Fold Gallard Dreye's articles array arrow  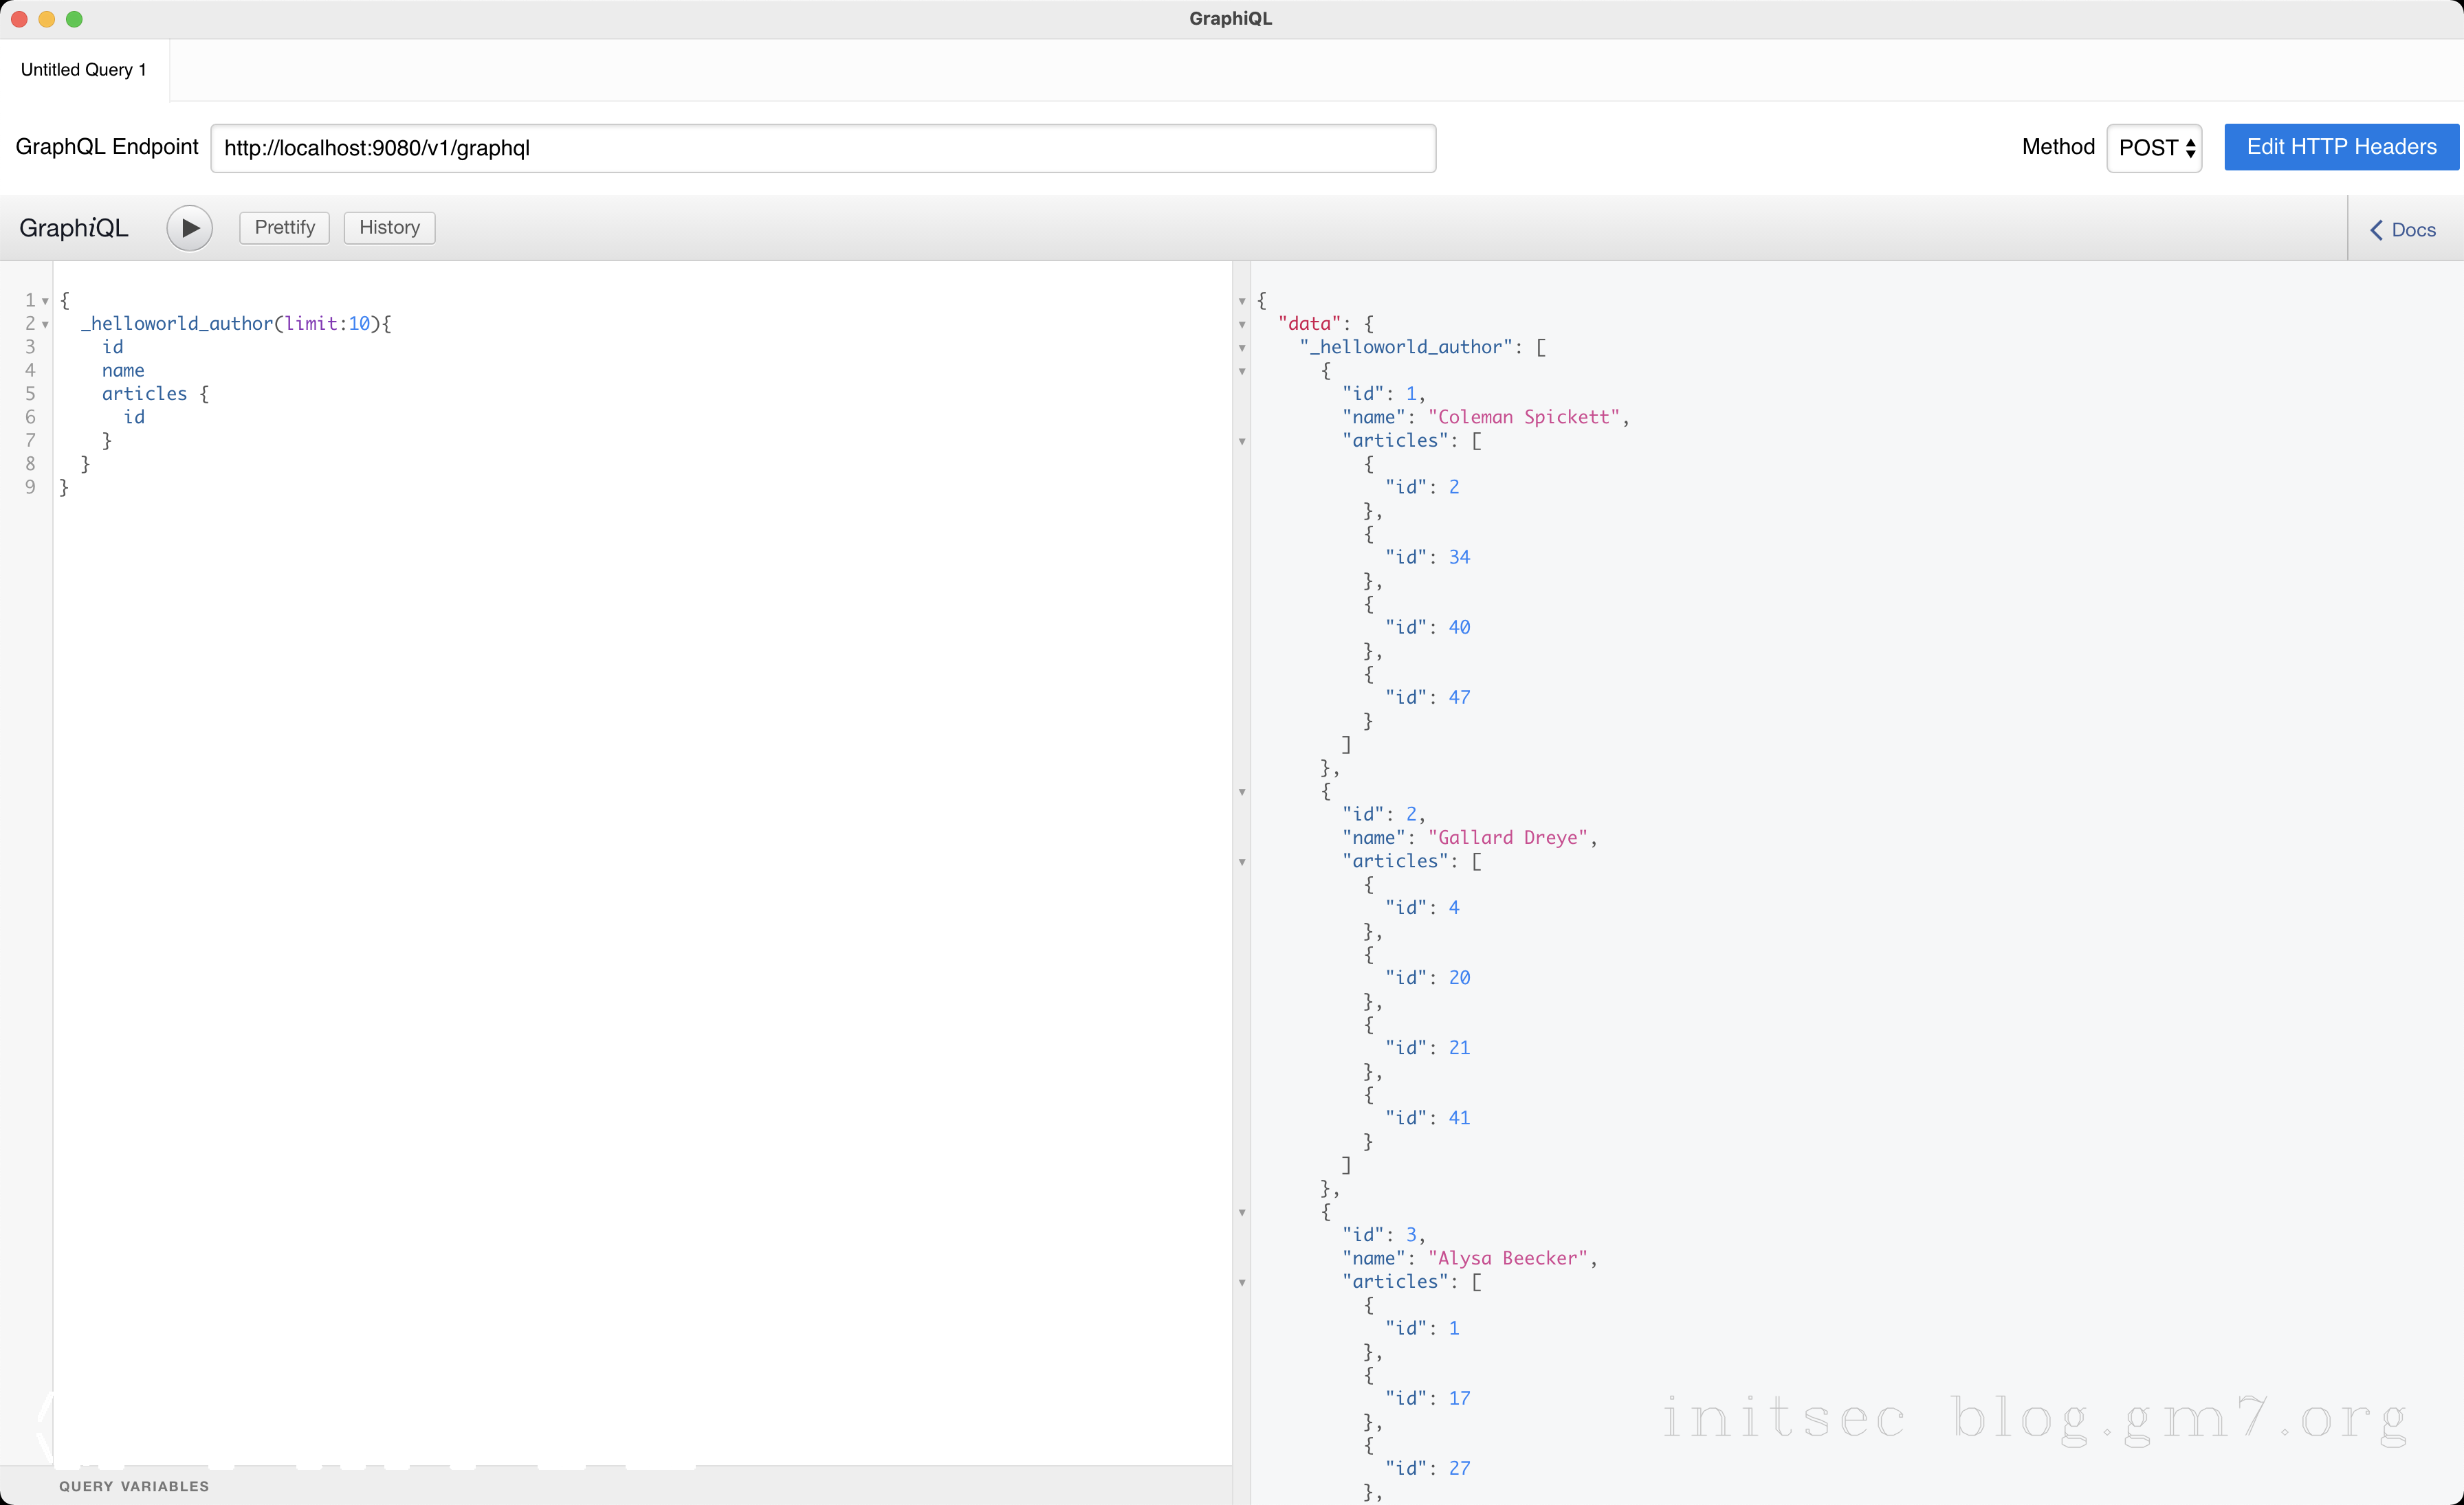click(1242, 862)
